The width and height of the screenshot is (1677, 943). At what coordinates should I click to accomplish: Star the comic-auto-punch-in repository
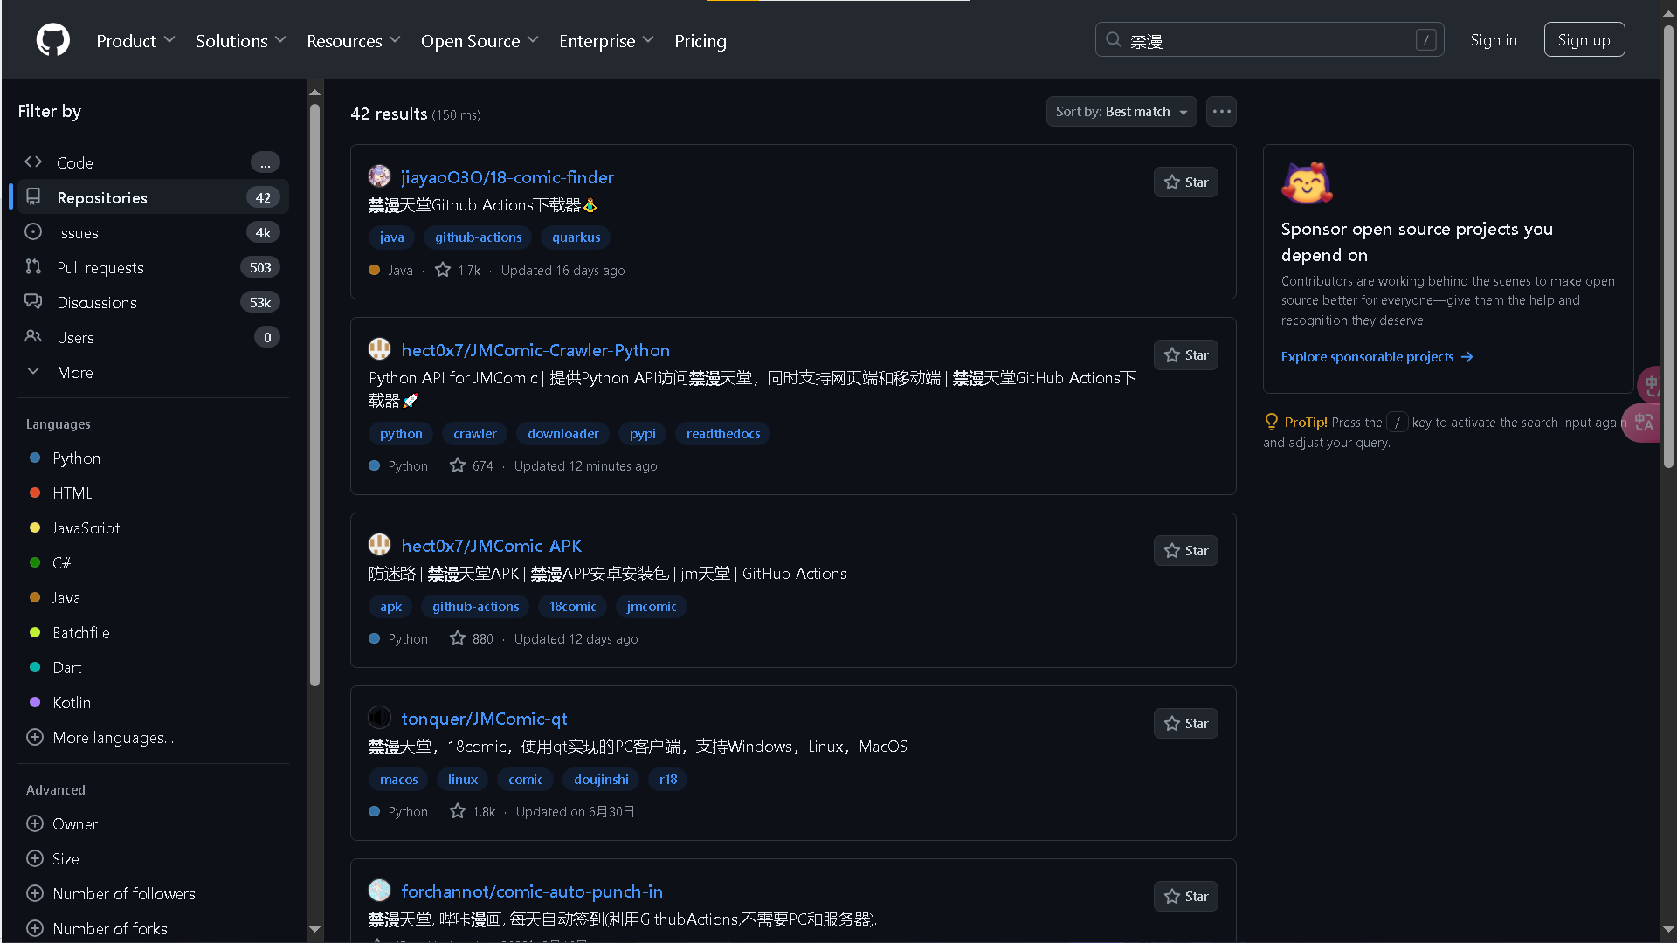click(1185, 897)
